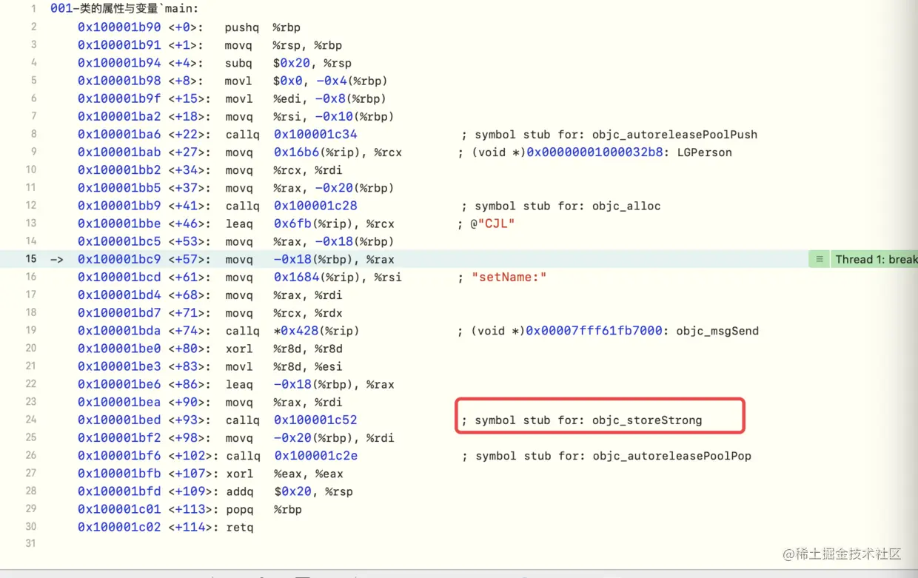Viewport: 918px width, 578px height.
Task: Click address 0x100001be0
Action: (119, 349)
